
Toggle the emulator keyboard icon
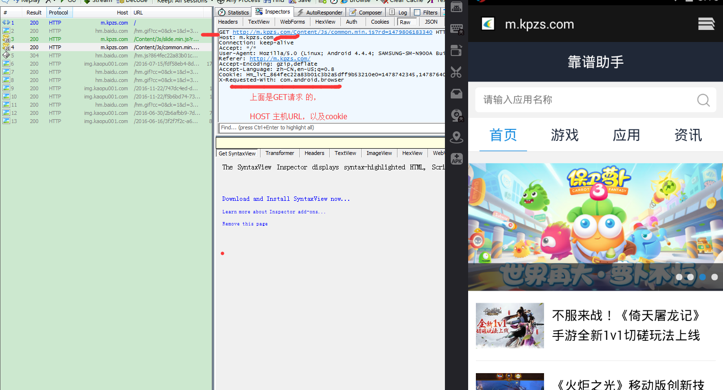tap(457, 29)
